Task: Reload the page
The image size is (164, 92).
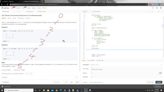Action: point(7,5)
